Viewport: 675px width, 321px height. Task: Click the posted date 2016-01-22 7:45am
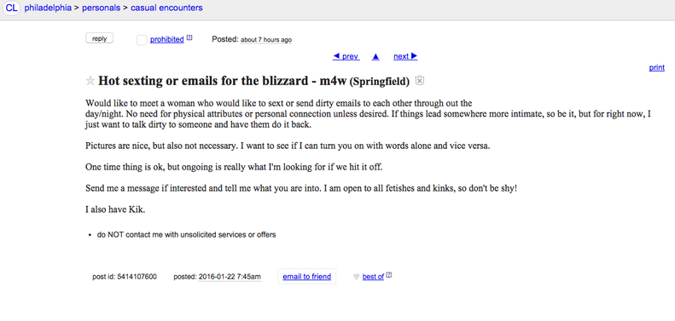point(230,277)
